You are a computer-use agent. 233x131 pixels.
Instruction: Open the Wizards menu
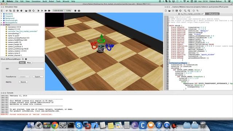pyautogui.click(x=66, y=1)
